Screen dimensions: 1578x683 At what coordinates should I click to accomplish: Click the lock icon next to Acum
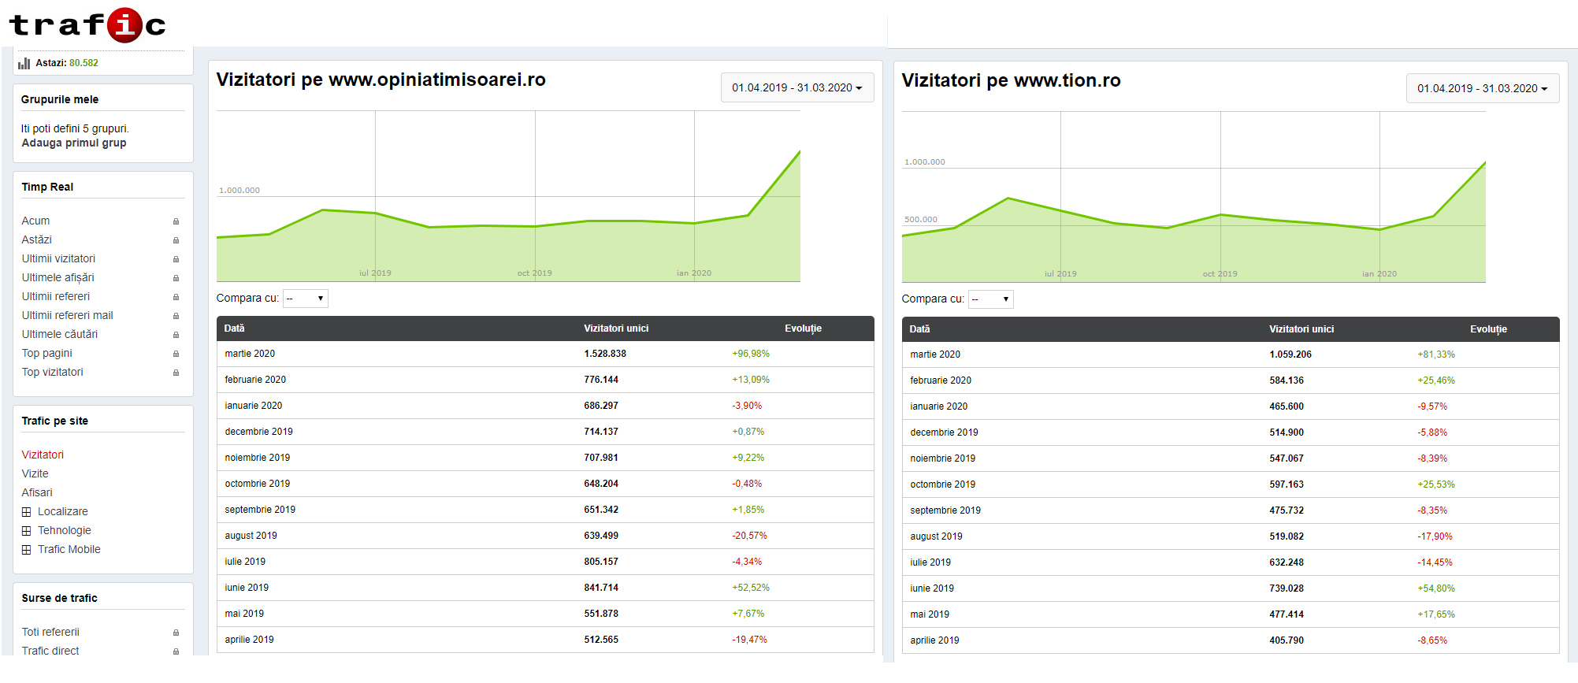[x=176, y=221]
